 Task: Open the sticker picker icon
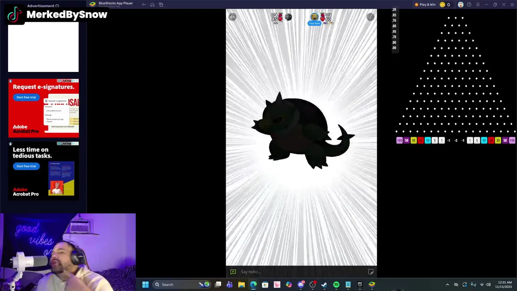tap(371, 272)
